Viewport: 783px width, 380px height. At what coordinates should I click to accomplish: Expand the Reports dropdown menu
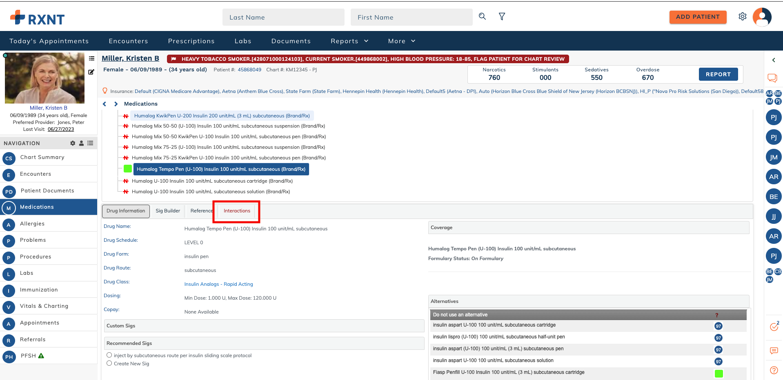(x=349, y=41)
